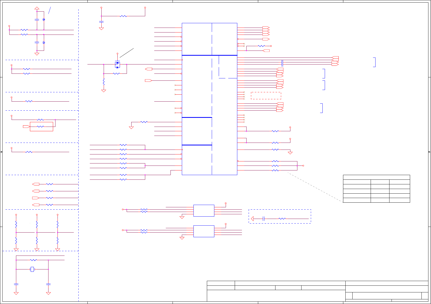Image resolution: width=431 pixels, height=304 pixels.
Task: Select the upper of the two small IC blocks
Action: click(204, 211)
